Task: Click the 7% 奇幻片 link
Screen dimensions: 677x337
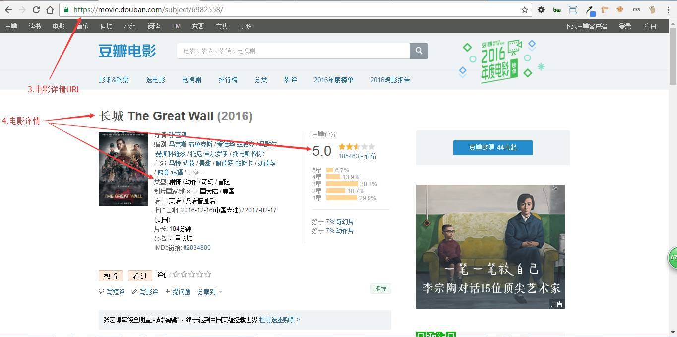Action: click(x=340, y=222)
